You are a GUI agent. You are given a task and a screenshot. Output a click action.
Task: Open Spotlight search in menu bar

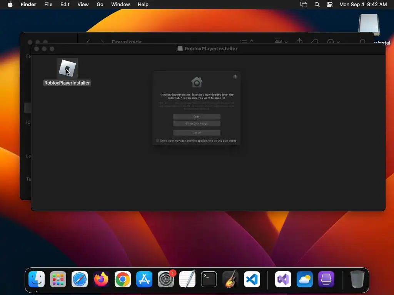pyautogui.click(x=317, y=5)
